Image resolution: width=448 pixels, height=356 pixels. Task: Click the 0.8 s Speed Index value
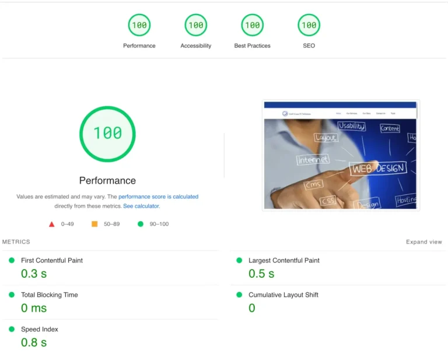[x=34, y=343]
